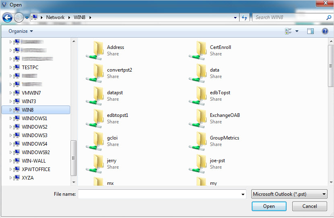334x218 pixels.
Task: Select the CertEnroll shared folder icon
Action: (x=199, y=51)
